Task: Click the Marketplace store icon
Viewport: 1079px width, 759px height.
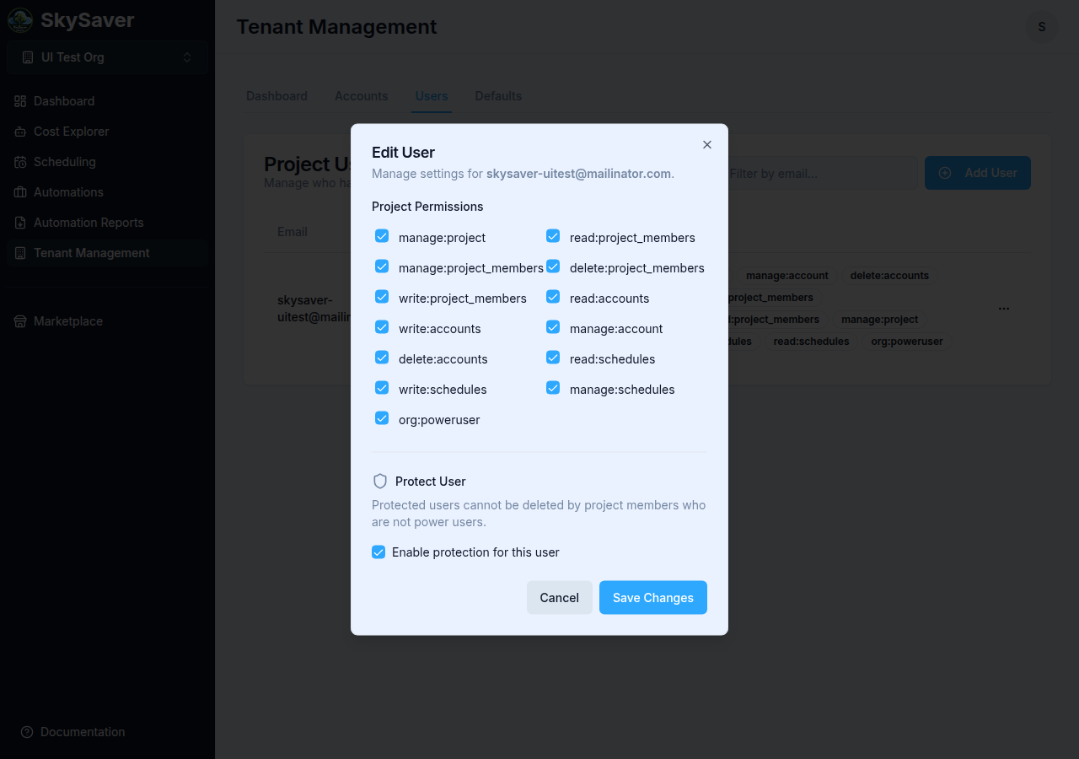Action: tap(20, 321)
